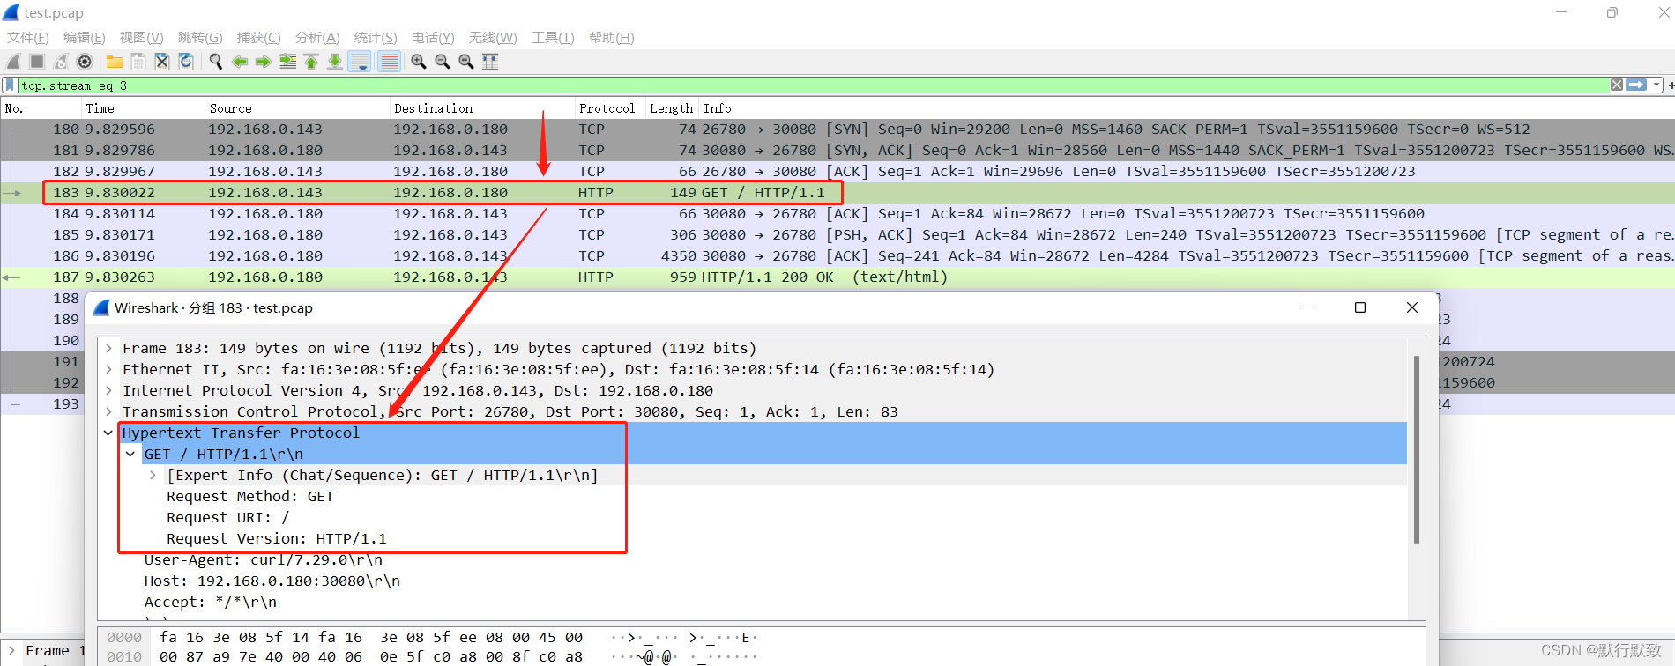1675x666 pixels.
Task: Open 统计(S) menu
Action: point(376,38)
